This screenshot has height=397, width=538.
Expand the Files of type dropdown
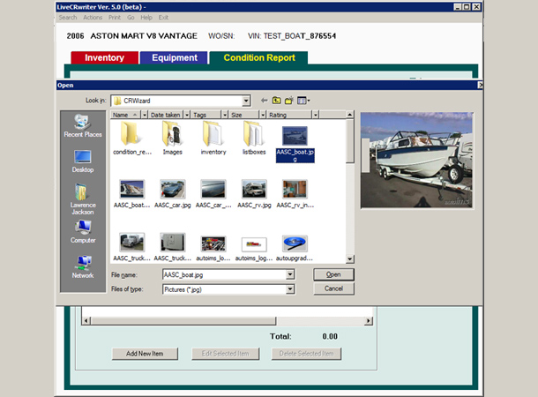(290, 289)
